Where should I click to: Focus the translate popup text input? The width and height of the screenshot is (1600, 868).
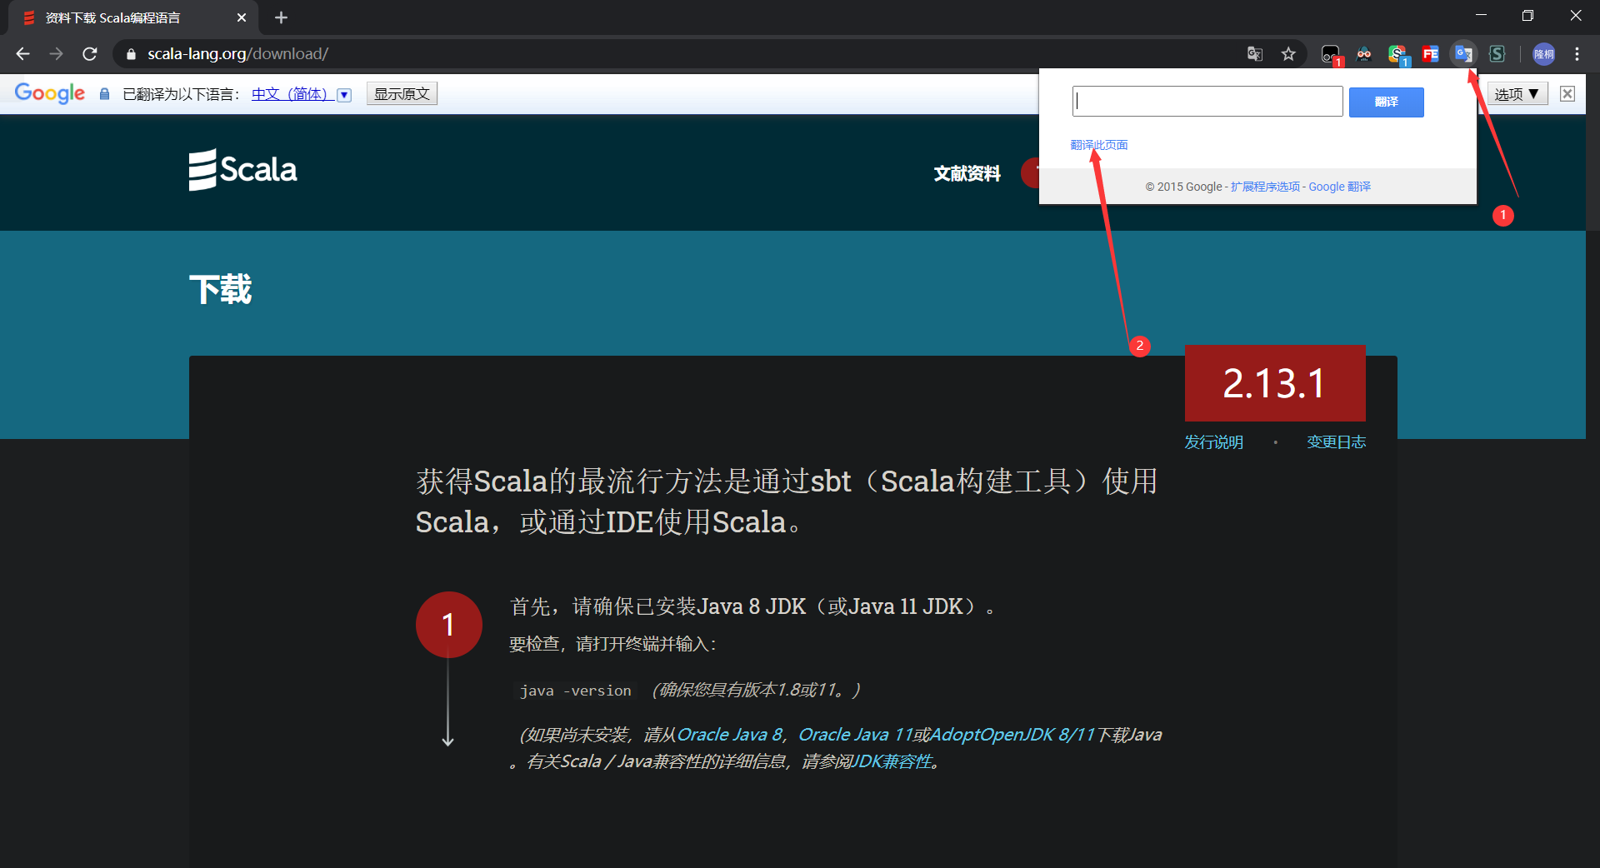tap(1207, 102)
